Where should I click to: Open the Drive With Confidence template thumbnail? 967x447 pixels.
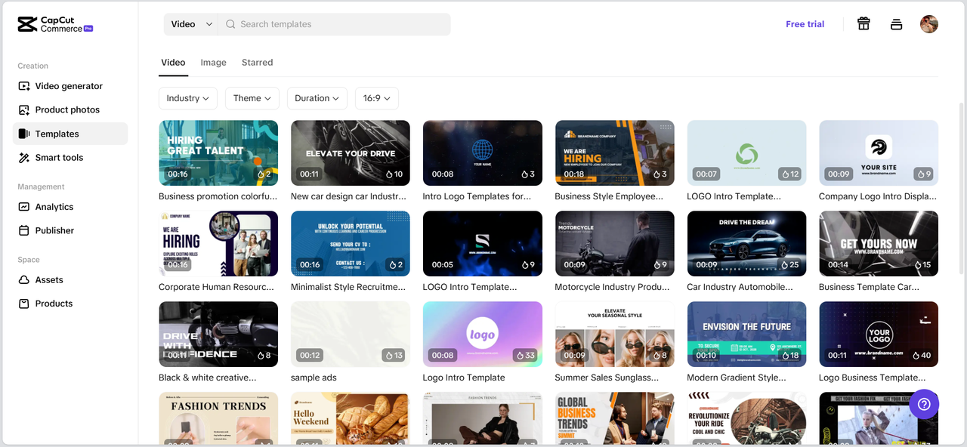click(218, 334)
